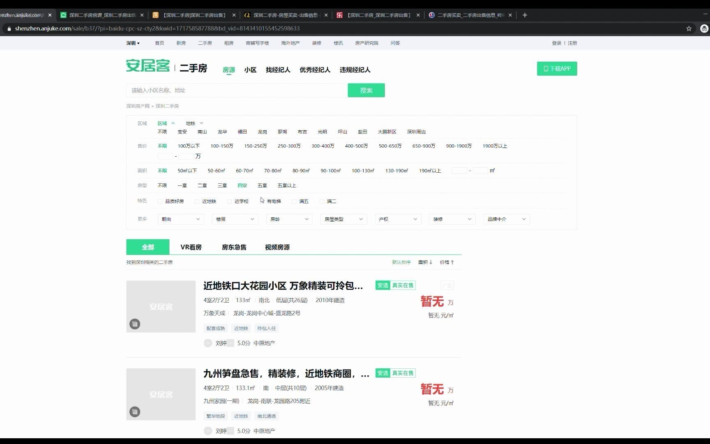Screen dimensions: 710x444
Task: Bookmark this page with the star icon
Action: (689, 28)
